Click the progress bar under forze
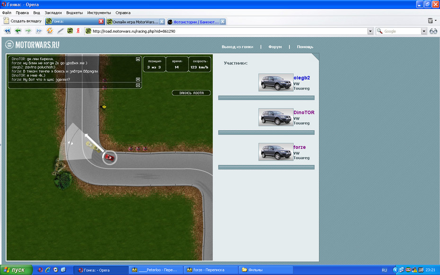The height and width of the screenshot is (275, 440). pos(266,167)
